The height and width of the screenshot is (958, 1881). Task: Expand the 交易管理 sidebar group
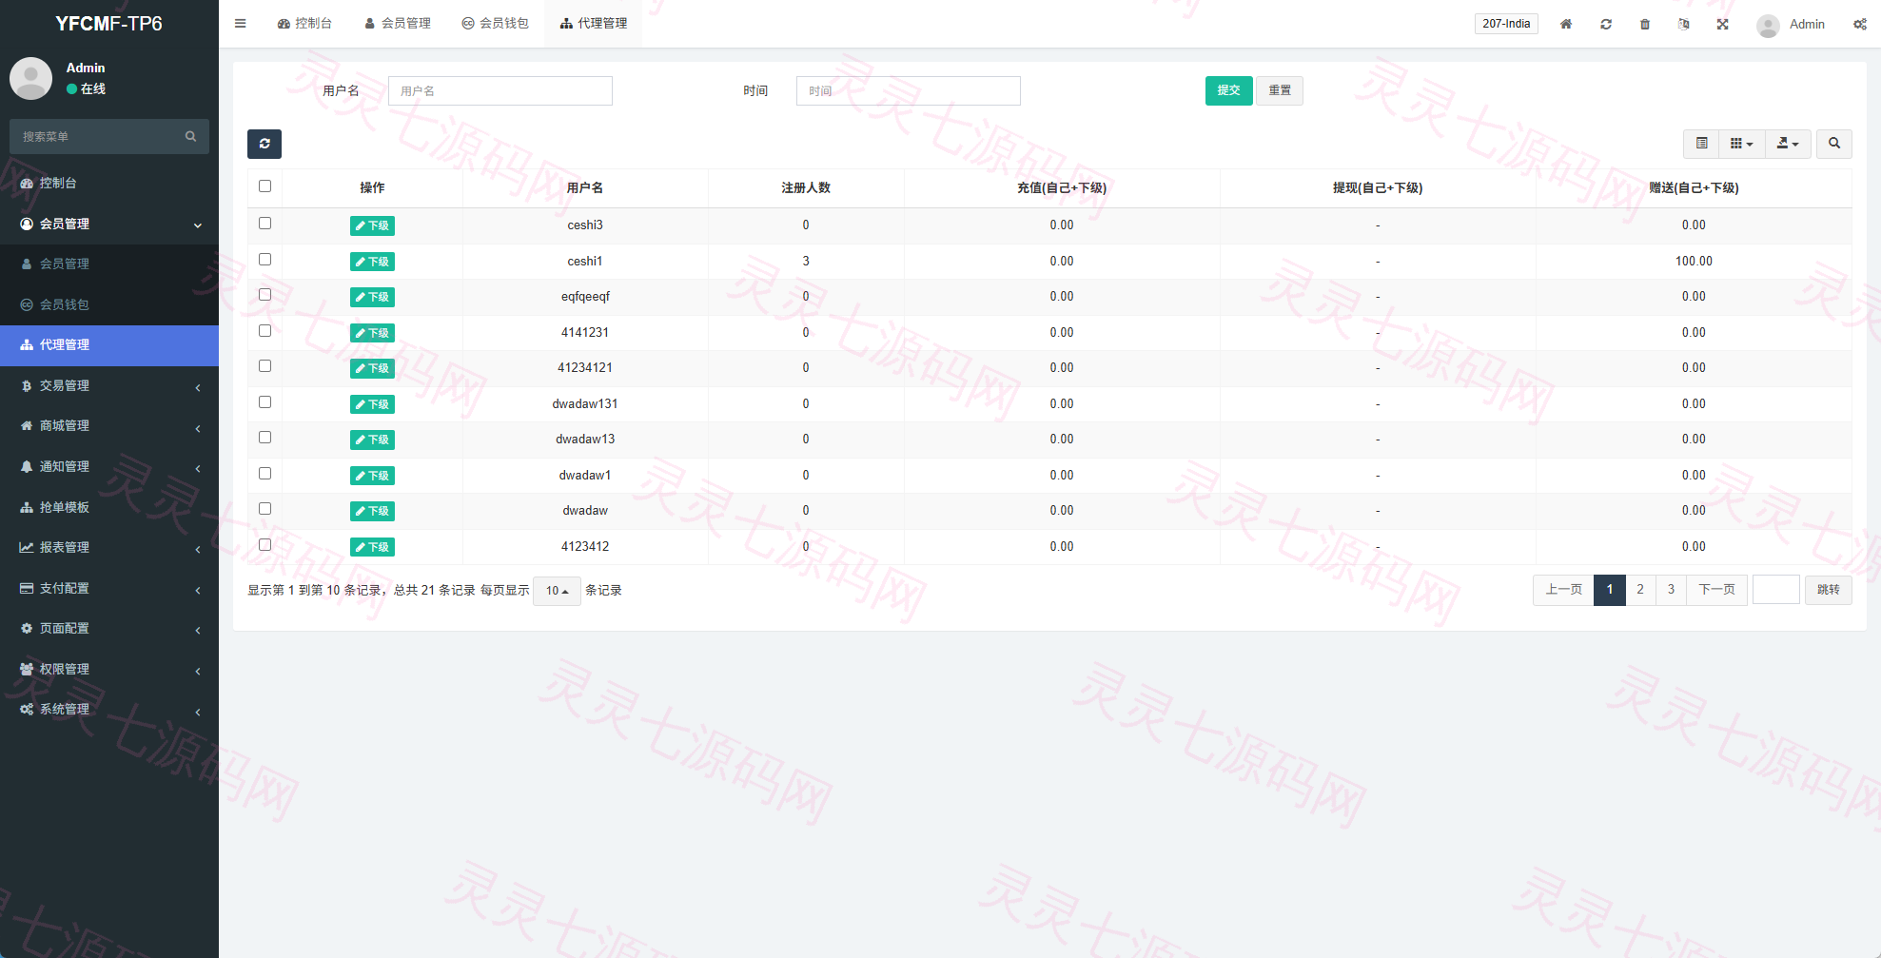tap(109, 386)
